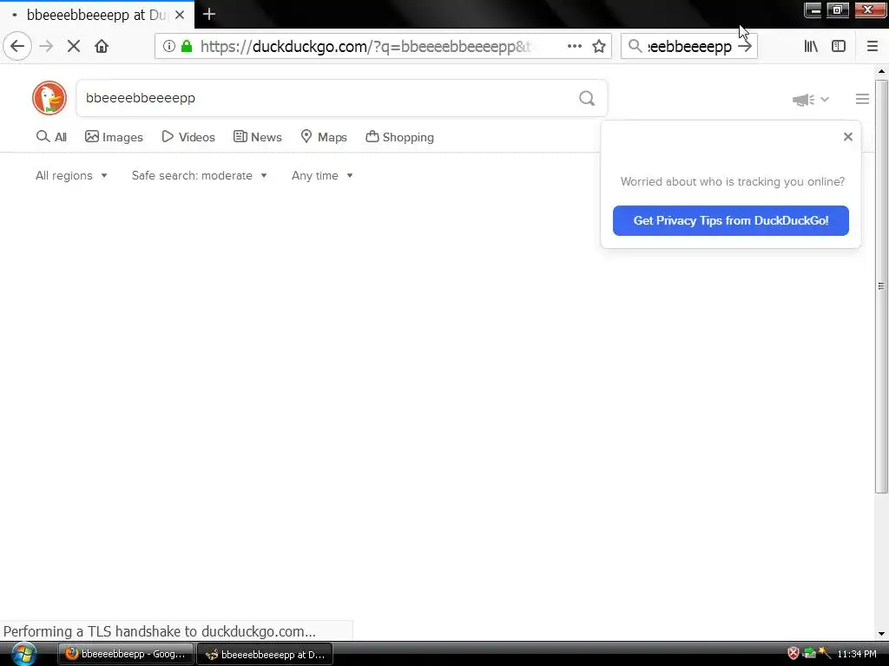This screenshot has height=666, width=889.
Task: Click the red shield tray icon
Action: 794,654
